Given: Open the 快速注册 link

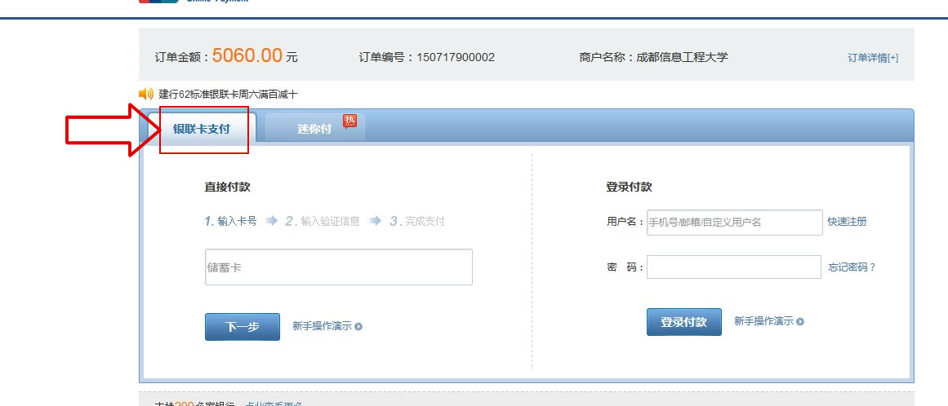Looking at the screenshot, I should tap(847, 222).
